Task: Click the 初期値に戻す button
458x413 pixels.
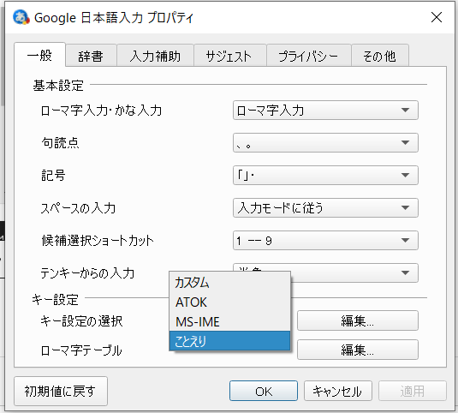Action: point(61,391)
